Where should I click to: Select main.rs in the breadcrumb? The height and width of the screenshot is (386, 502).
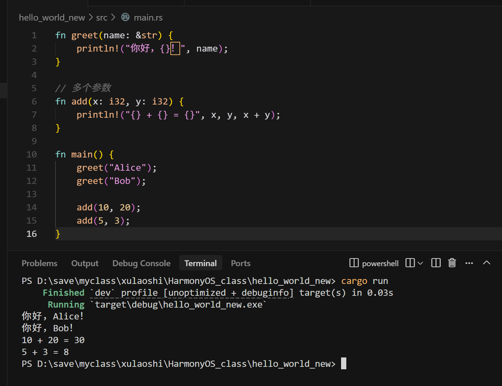(x=148, y=17)
